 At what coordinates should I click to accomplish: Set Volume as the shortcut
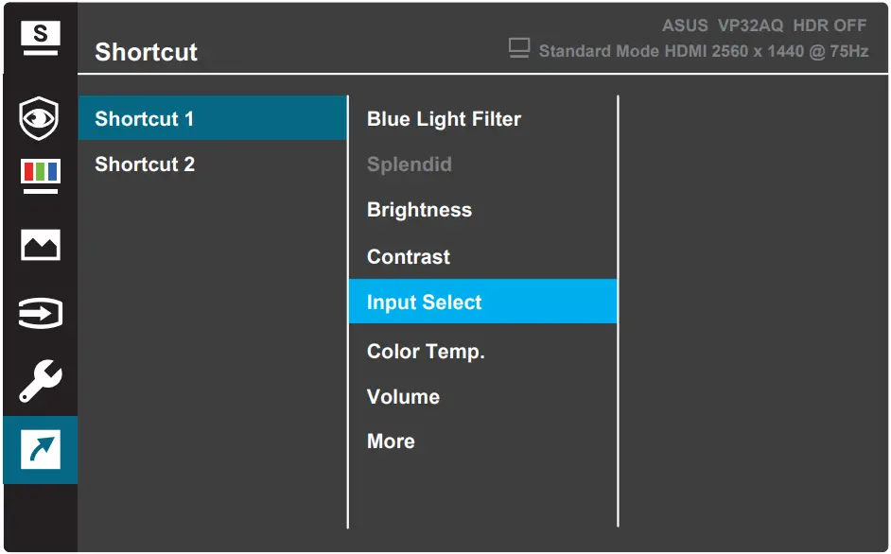click(404, 396)
